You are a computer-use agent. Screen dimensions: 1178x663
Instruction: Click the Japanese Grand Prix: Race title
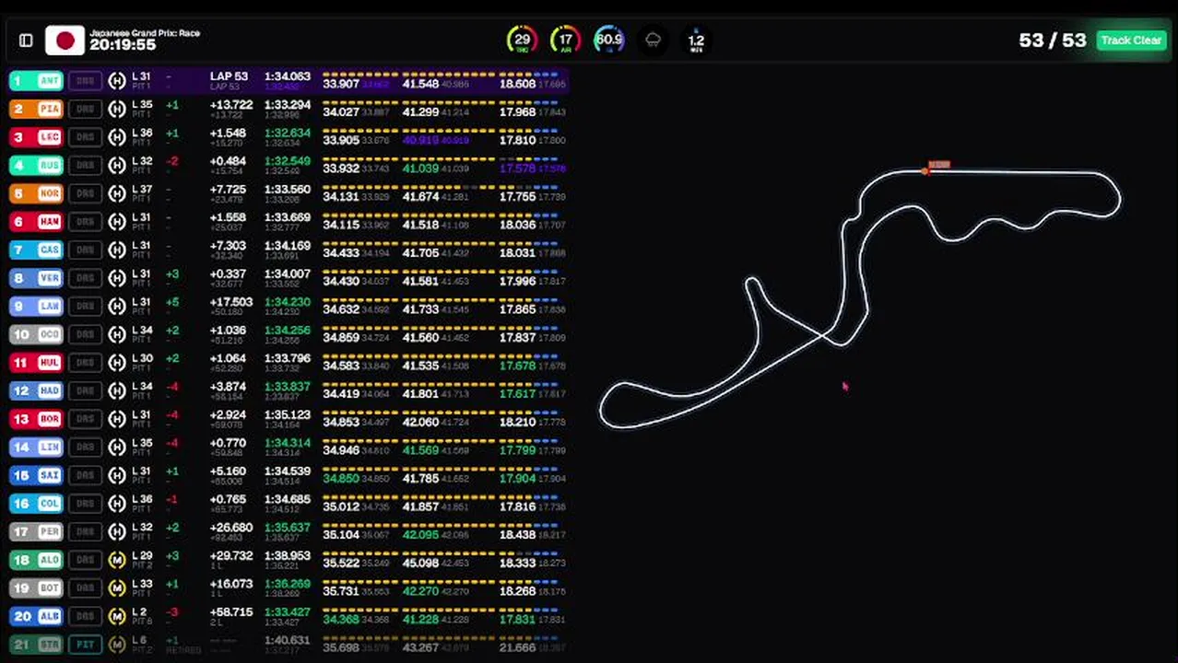pyautogui.click(x=145, y=33)
